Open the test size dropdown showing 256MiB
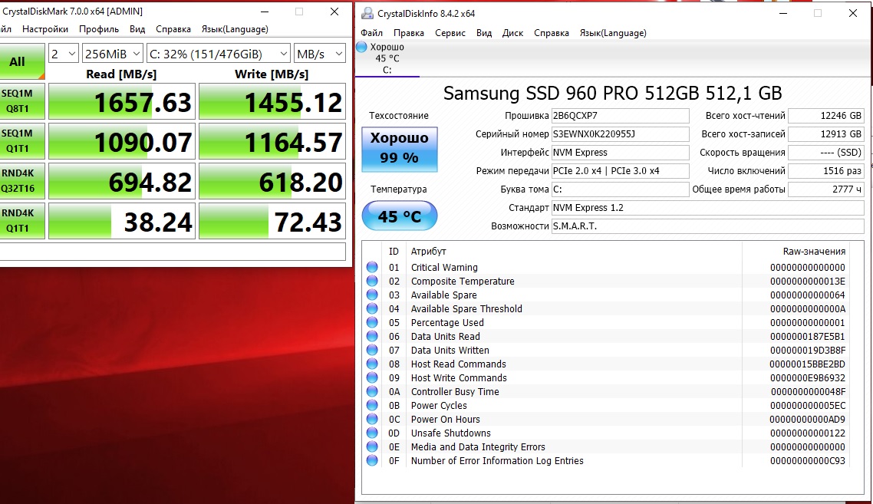Viewport: 873px width, 504px height. 113,54
